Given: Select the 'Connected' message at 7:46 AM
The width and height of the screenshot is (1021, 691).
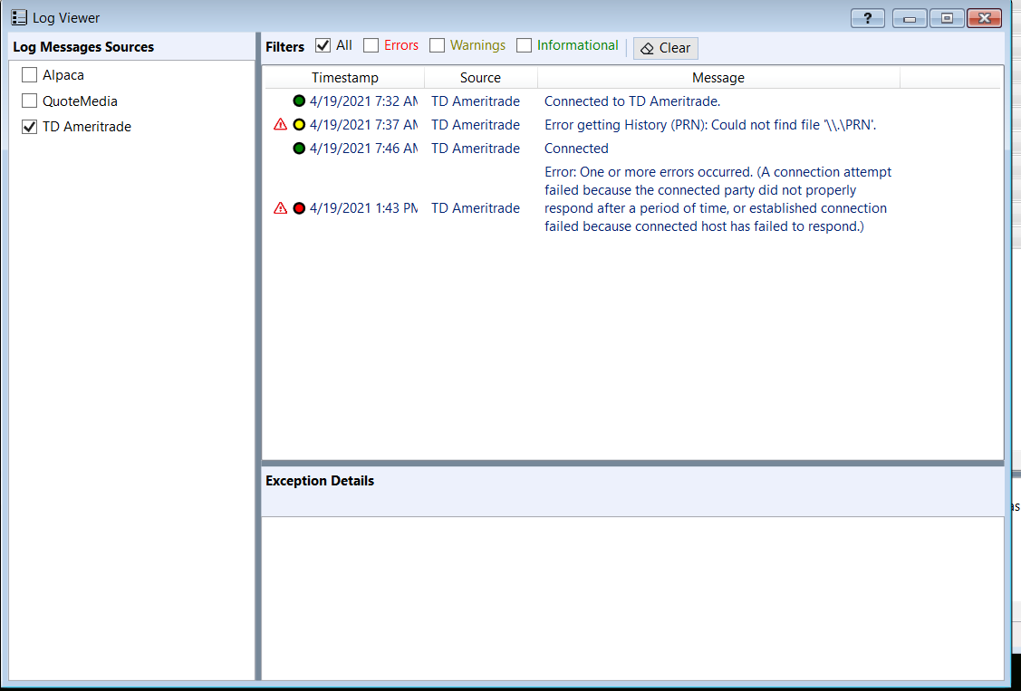Looking at the screenshot, I should pyautogui.click(x=576, y=149).
